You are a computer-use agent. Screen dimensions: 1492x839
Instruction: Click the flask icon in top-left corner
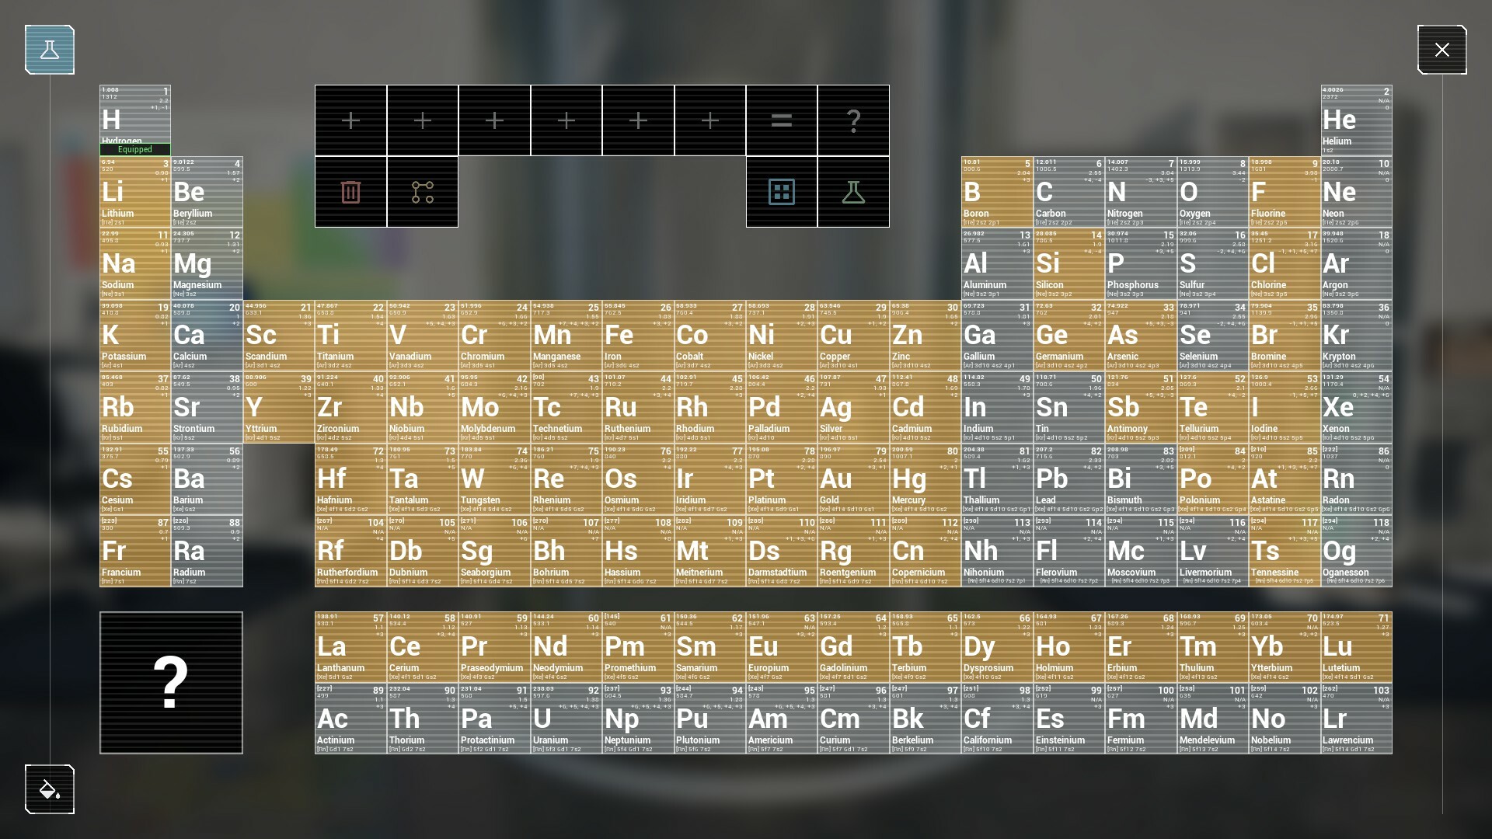click(50, 50)
